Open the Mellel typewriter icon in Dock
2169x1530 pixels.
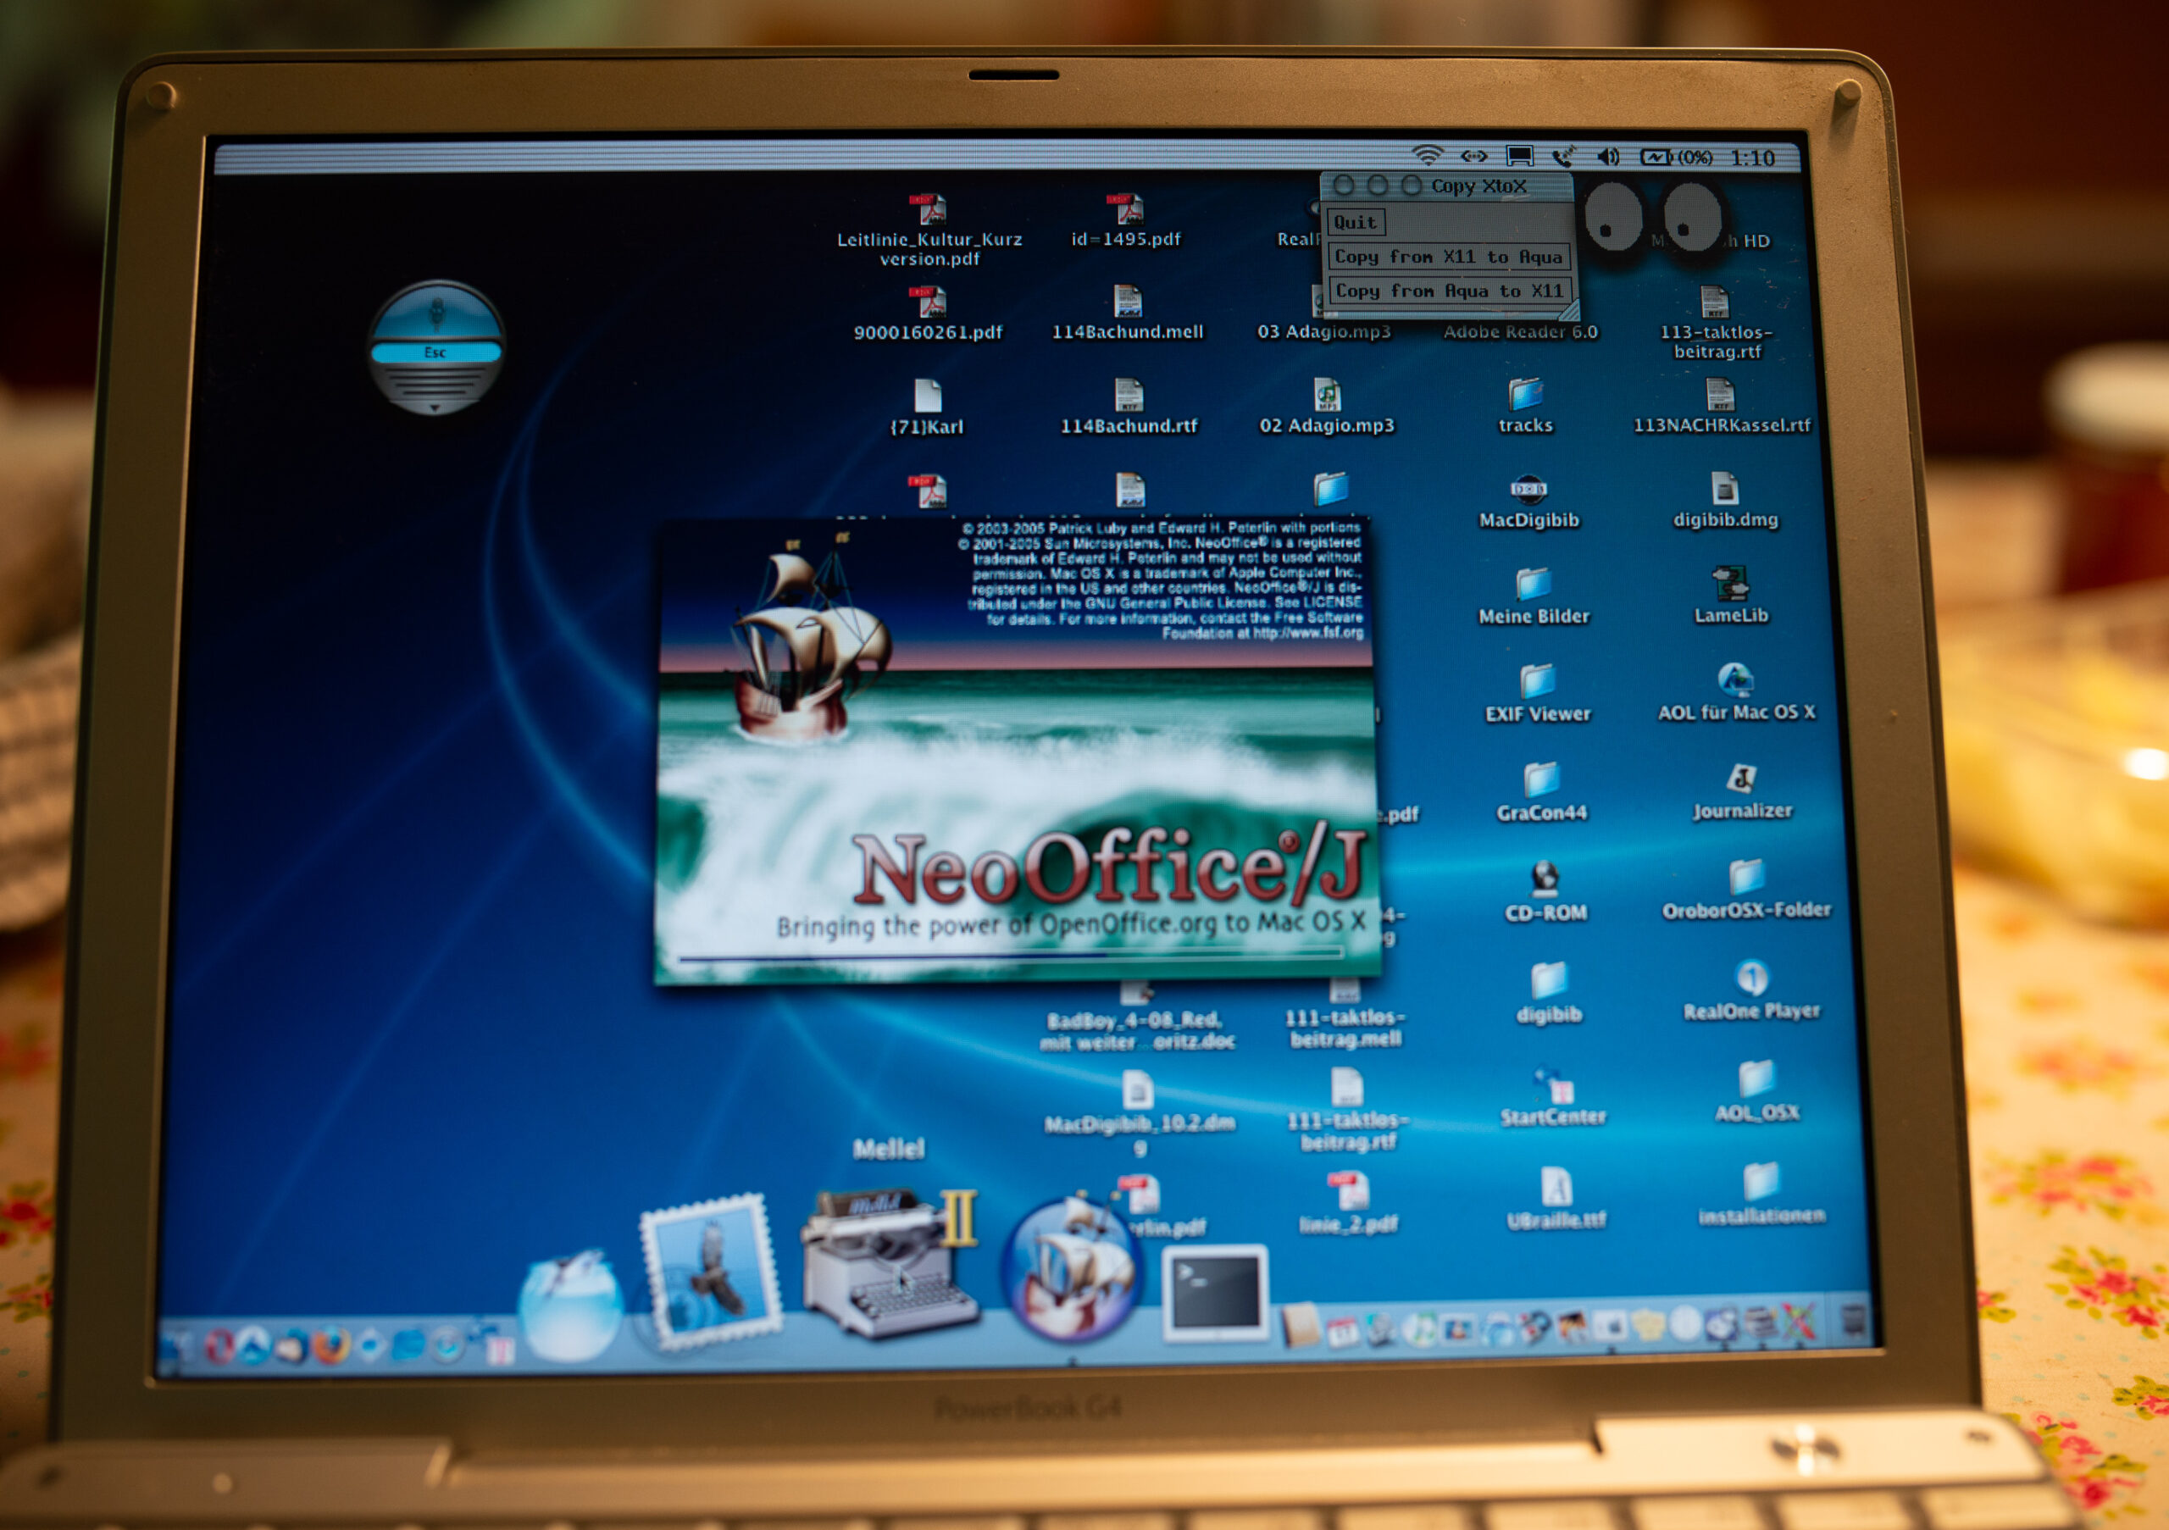click(x=888, y=1266)
